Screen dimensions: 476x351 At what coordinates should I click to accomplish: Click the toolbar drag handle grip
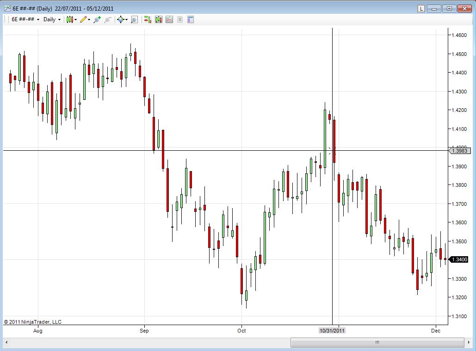tap(5, 20)
